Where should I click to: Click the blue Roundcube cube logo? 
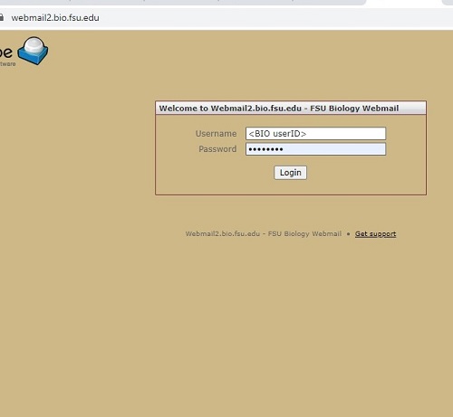[33, 51]
